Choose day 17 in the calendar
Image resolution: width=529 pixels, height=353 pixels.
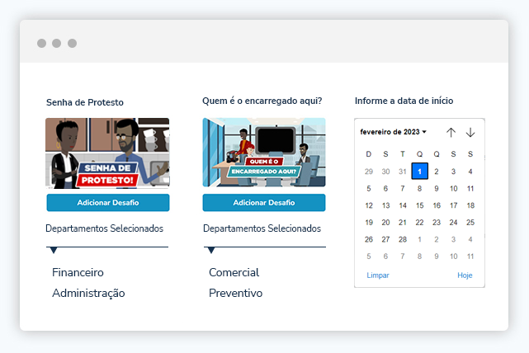pos(453,205)
